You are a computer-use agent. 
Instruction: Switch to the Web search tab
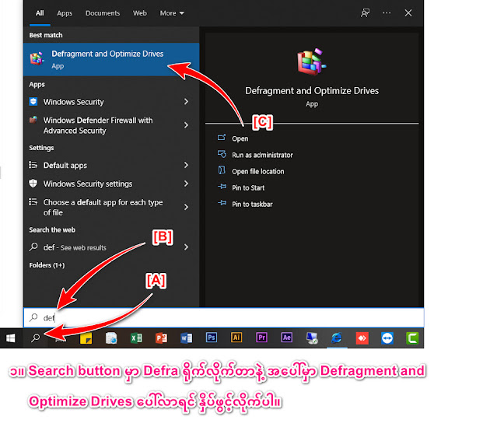[x=140, y=13]
